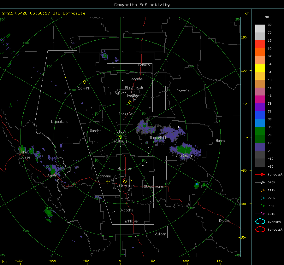The width and height of the screenshot is (284, 265).
Task: Click the yellow V marker right of Calgary diamond
Action: pos(131,180)
